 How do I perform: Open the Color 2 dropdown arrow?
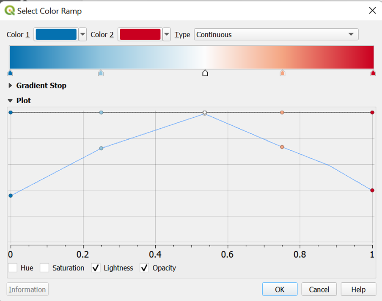click(167, 34)
